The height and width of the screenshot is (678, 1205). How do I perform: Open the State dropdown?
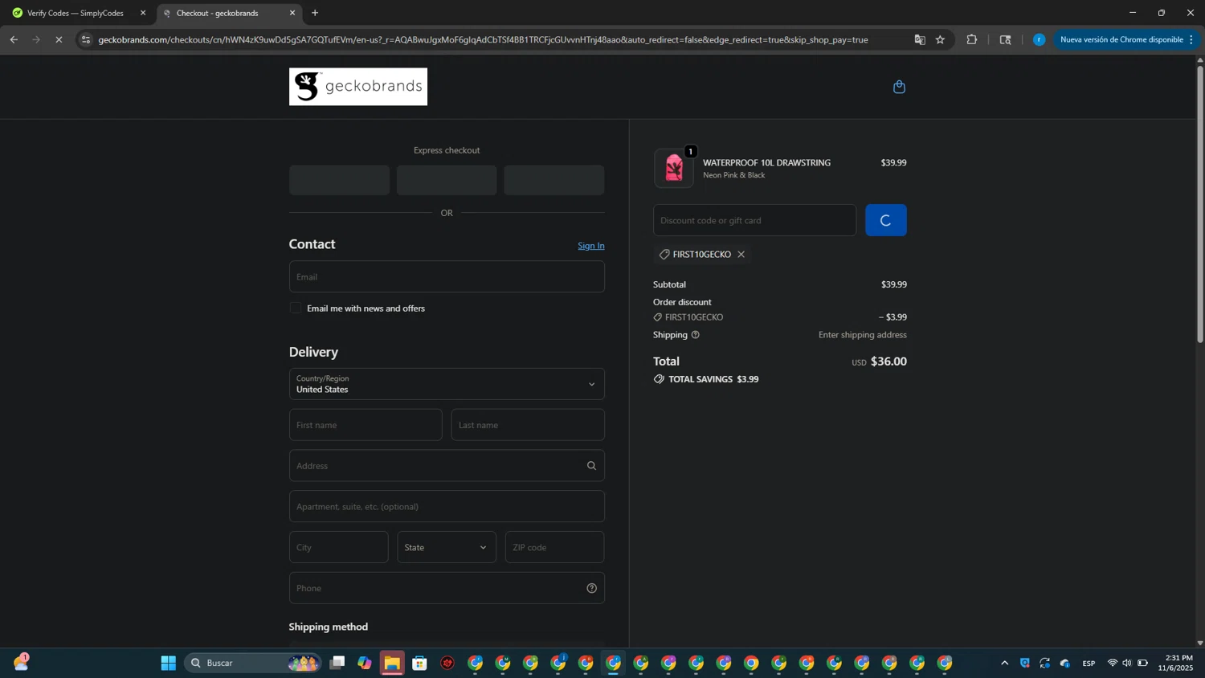[x=447, y=547]
